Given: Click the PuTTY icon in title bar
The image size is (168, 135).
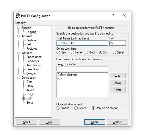Looking at the screenshot, I should click(x=18, y=16).
